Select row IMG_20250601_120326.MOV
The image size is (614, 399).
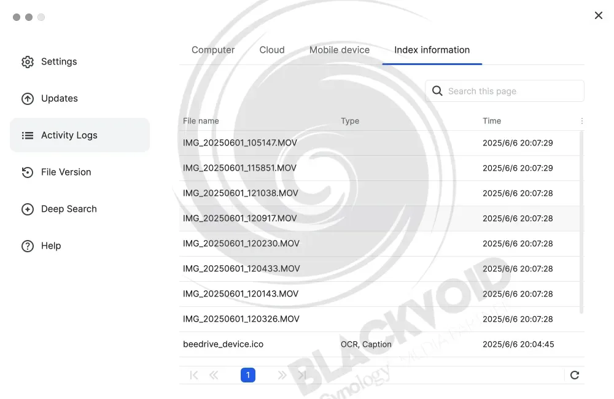pos(382,319)
